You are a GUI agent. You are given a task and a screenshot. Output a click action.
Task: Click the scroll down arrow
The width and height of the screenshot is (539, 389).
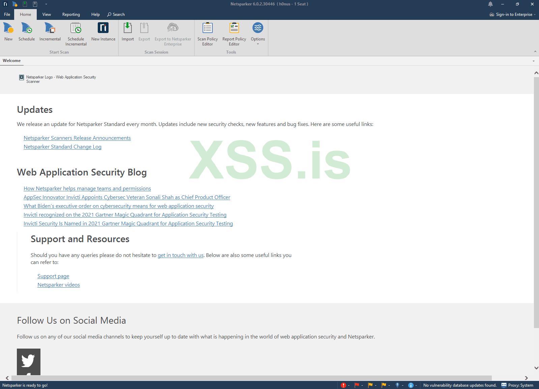click(x=536, y=368)
